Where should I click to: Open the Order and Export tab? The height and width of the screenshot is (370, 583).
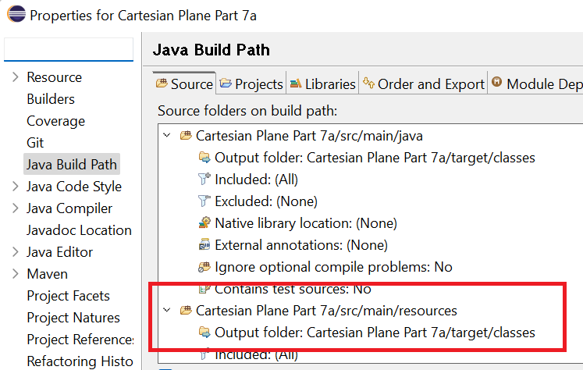(423, 84)
